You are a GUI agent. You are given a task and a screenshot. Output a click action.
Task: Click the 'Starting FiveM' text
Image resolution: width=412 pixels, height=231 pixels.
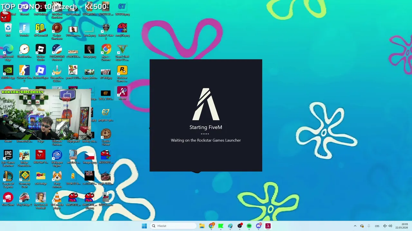(206, 127)
